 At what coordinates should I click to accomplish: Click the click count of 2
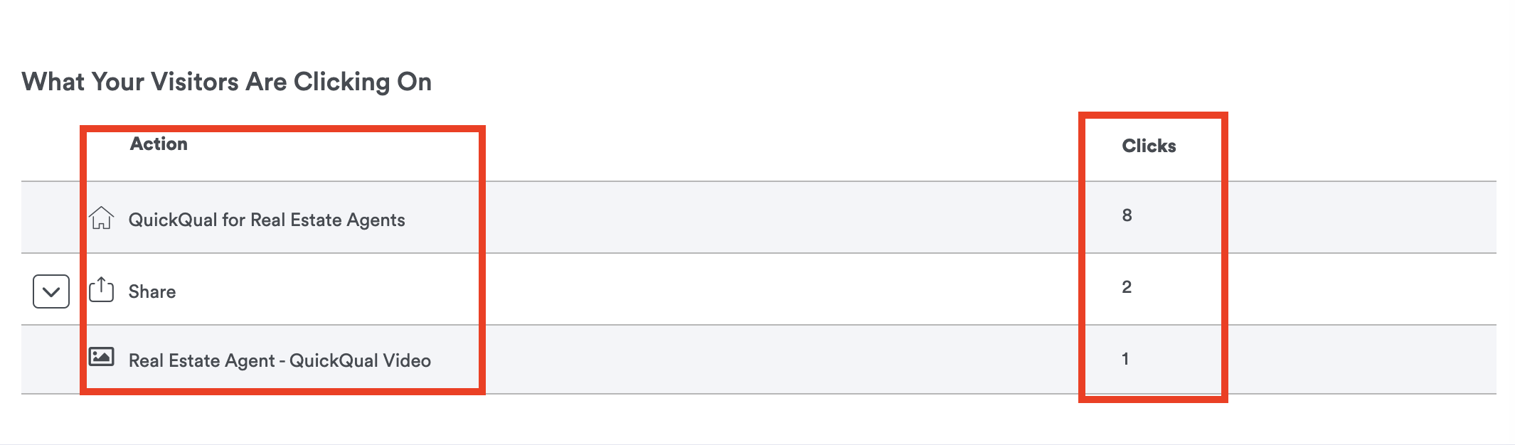(x=1127, y=287)
